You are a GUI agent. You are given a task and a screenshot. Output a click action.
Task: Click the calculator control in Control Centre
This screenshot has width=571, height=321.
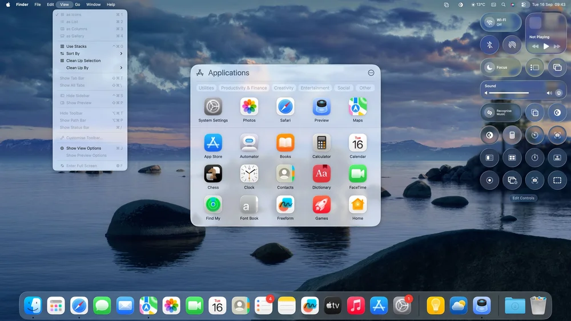tap(512, 135)
